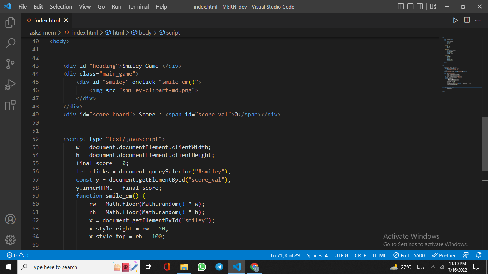Click Prettier in the status bar
This screenshot has height=274, width=488.
click(x=443, y=255)
